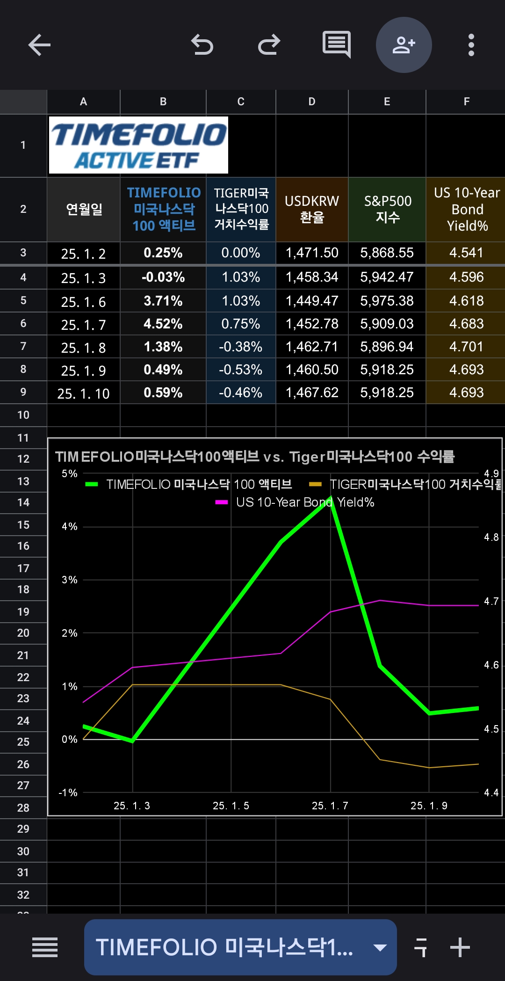
Task: Select date cell 25. 1. 10
Action: tap(84, 393)
